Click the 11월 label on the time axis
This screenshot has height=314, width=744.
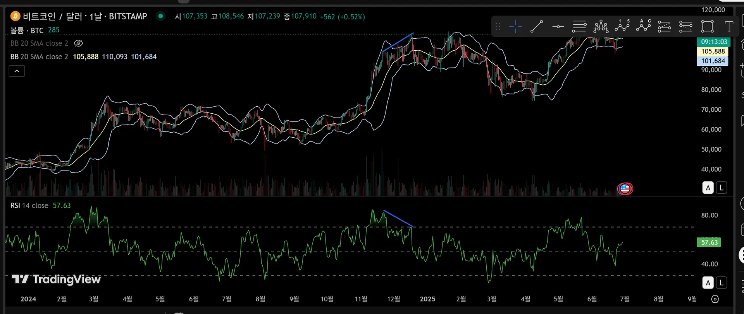click(361, 299)
